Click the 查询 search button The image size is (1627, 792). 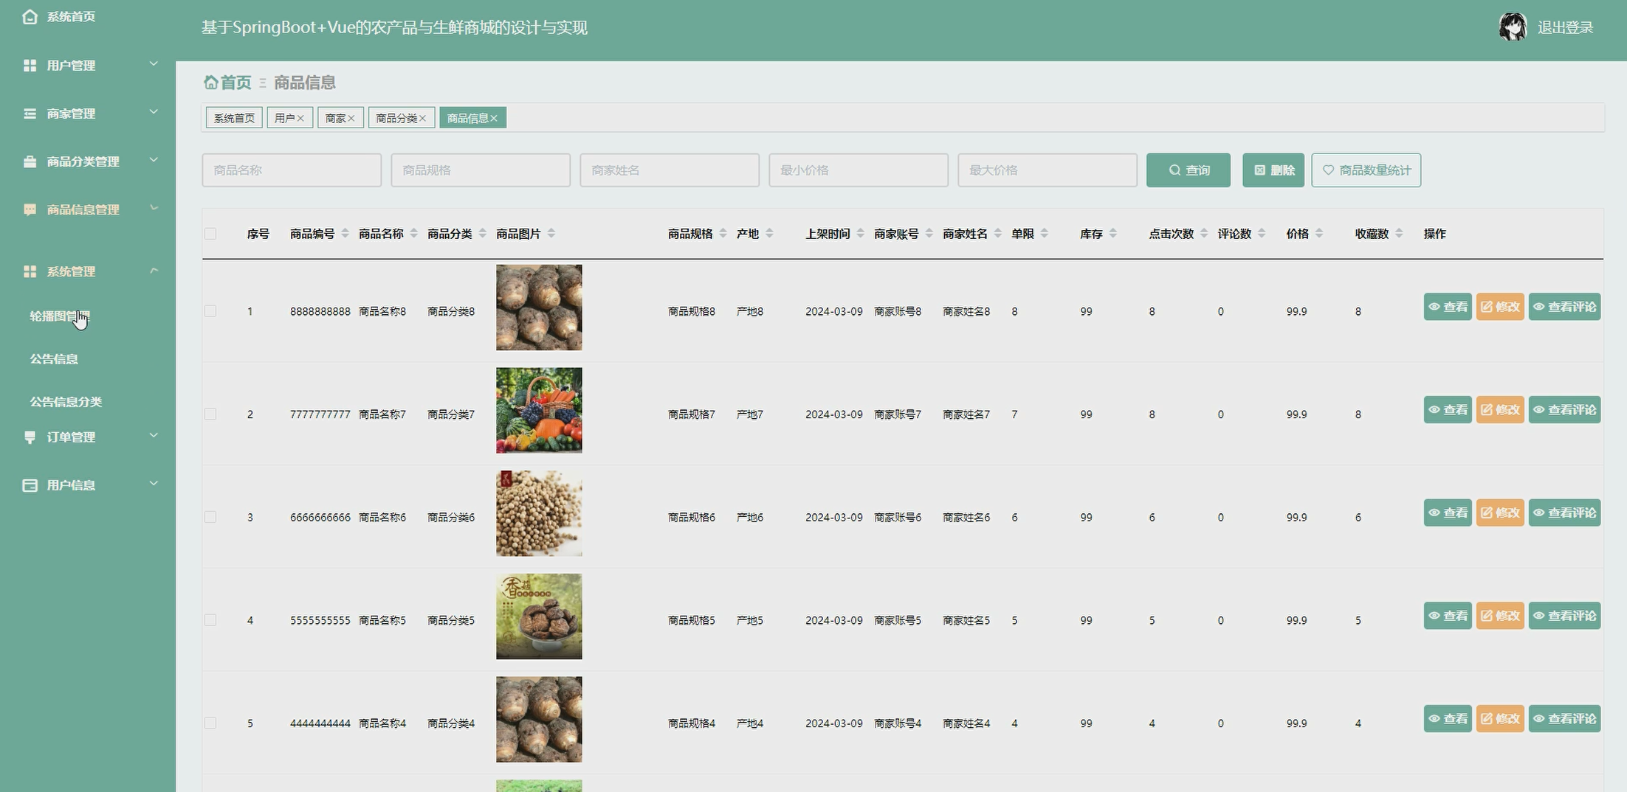pos(1189,170)
